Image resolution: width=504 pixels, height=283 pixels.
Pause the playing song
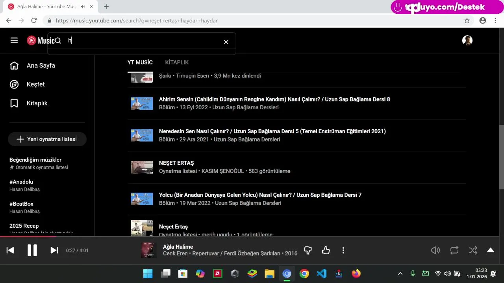[x=32, y=250]
